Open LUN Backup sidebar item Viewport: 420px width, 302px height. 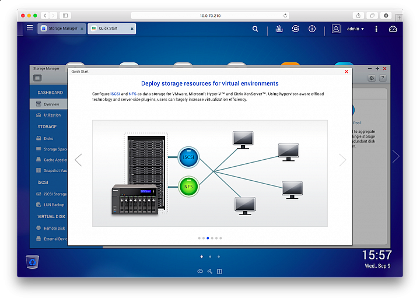pos(48,205)
